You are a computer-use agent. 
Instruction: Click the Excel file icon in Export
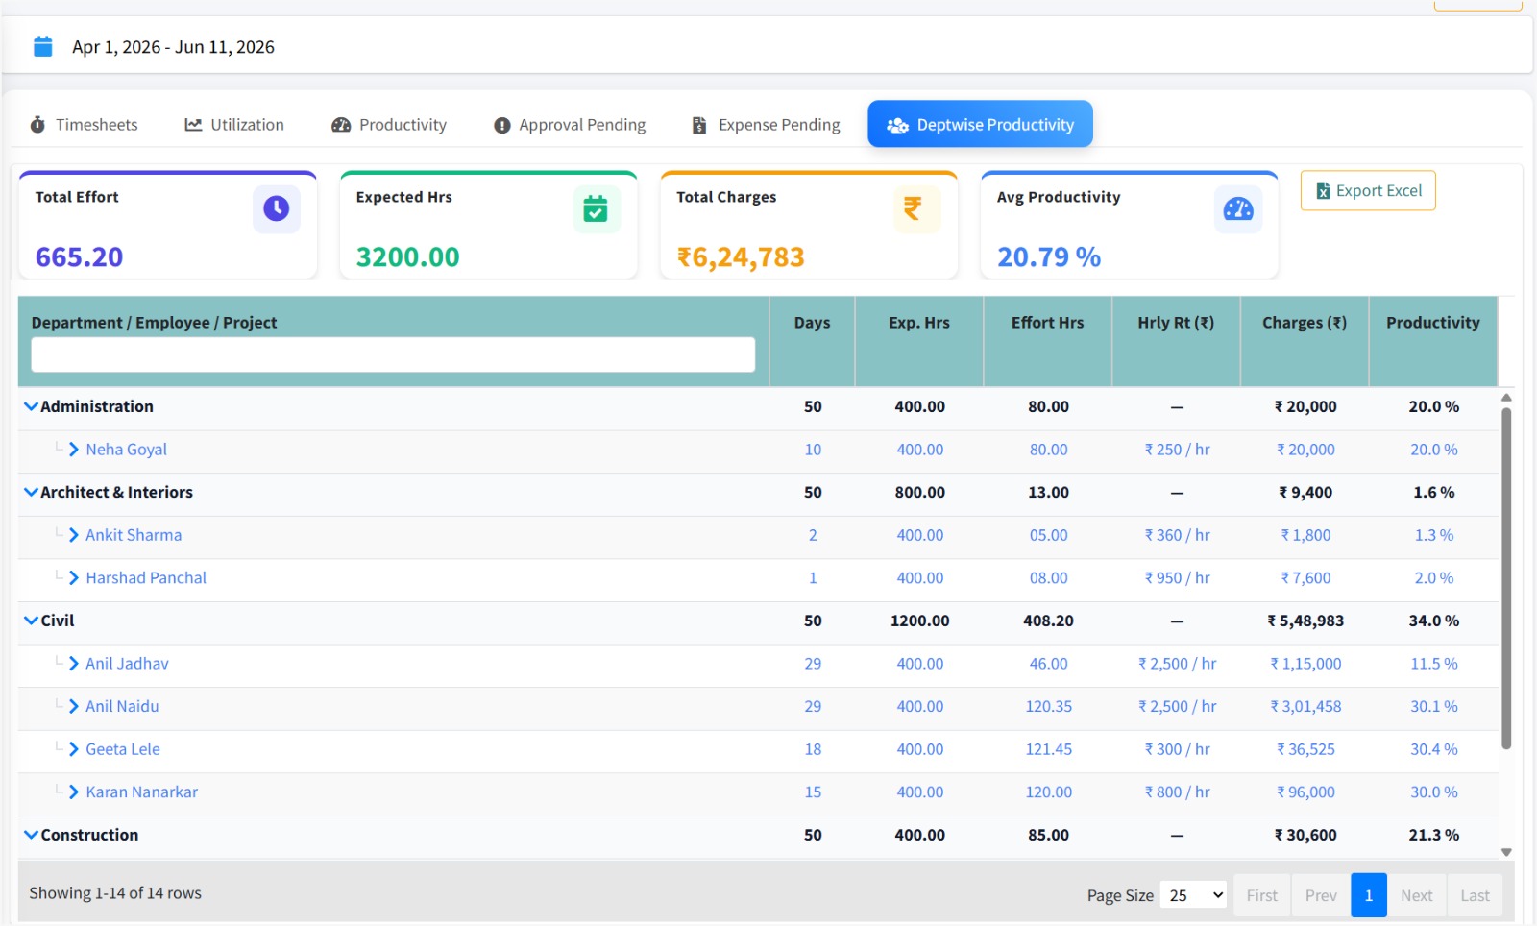click(x=1323, y=191)
